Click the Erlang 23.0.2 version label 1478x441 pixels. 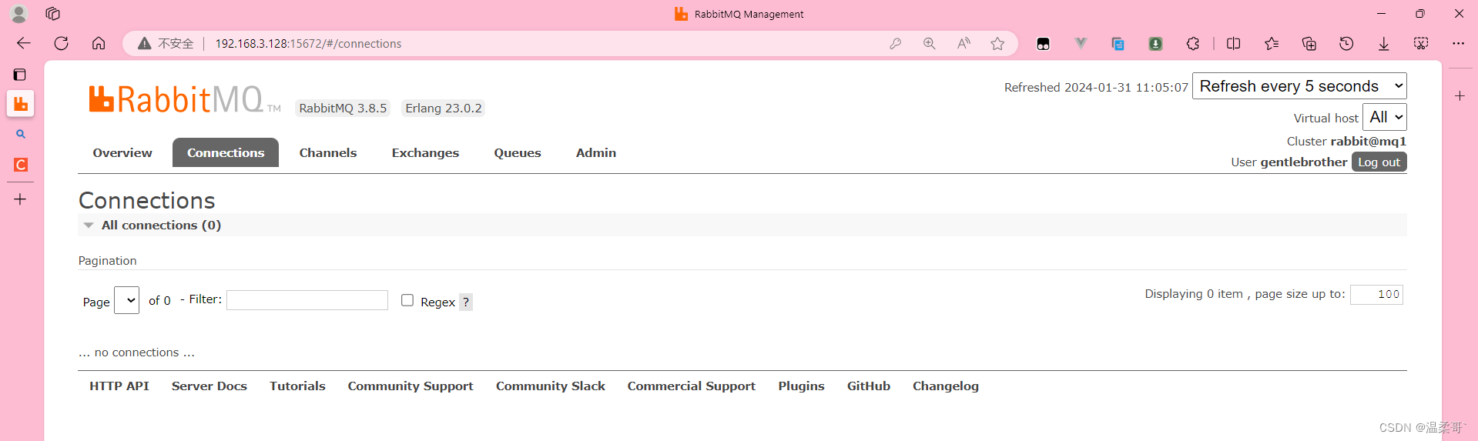[444, 109]
